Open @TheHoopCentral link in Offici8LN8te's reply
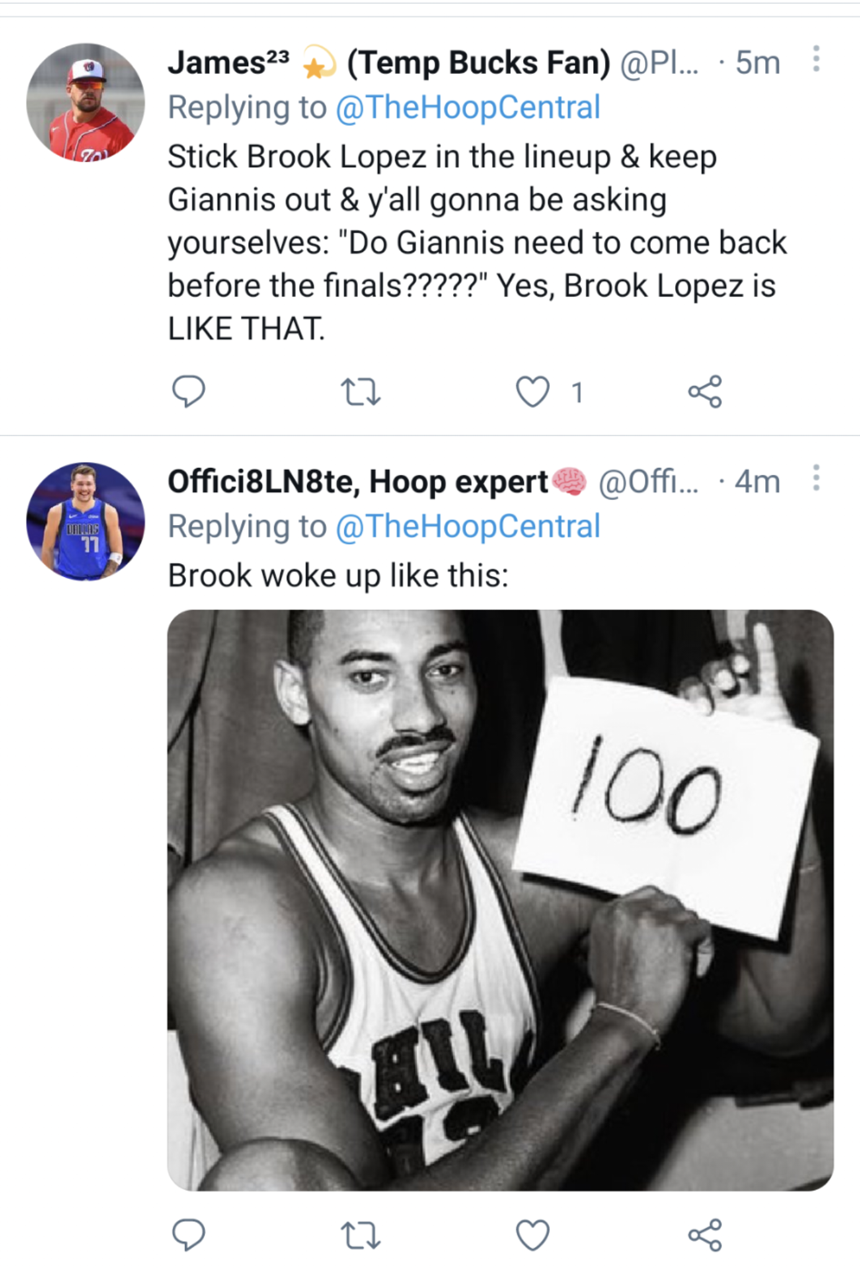The height and width of the screenshot is (1271, 860). pyautogui.click(x=468, y=526)
